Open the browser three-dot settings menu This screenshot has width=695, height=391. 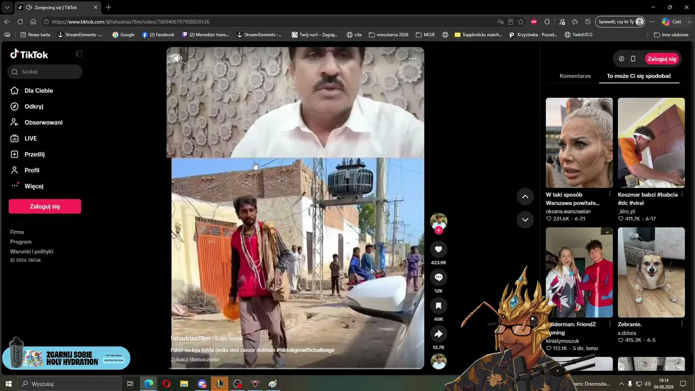[653, 22]
